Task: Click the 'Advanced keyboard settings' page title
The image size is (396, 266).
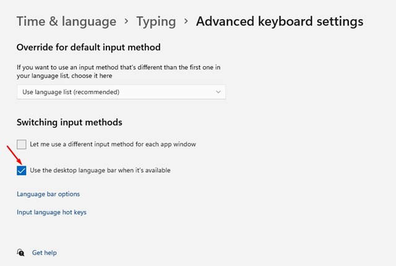Action: point(280,21)
